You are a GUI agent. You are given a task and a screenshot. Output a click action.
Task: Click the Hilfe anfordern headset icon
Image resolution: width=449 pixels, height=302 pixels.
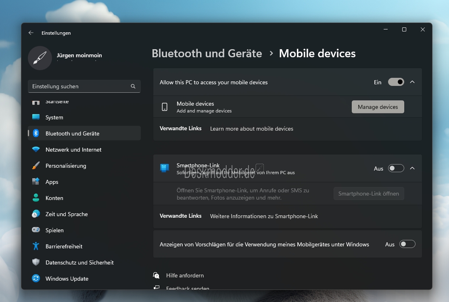156,275
